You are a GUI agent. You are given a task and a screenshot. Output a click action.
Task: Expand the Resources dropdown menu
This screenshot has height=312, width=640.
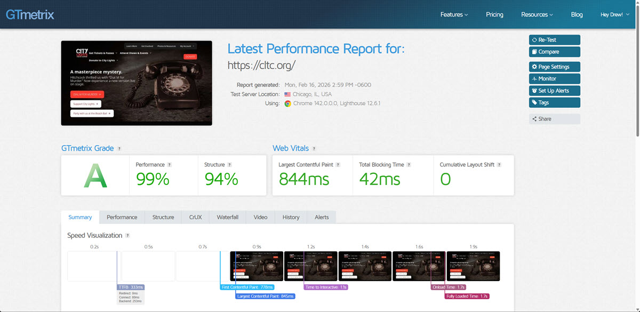pyautogui.click(x=537, y=14)
